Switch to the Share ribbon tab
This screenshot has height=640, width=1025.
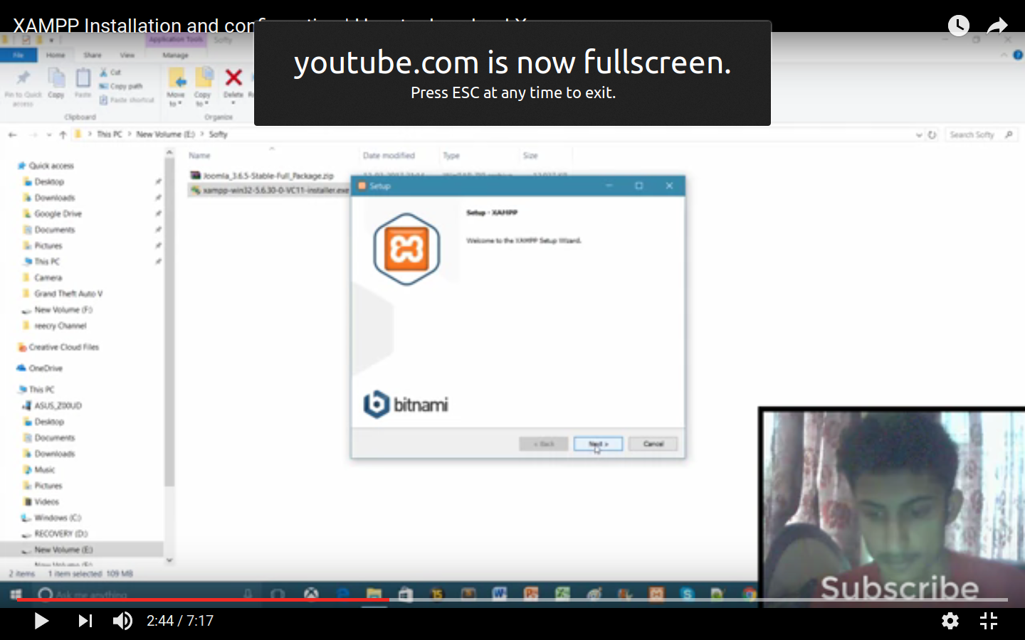[x=93, y=55]
